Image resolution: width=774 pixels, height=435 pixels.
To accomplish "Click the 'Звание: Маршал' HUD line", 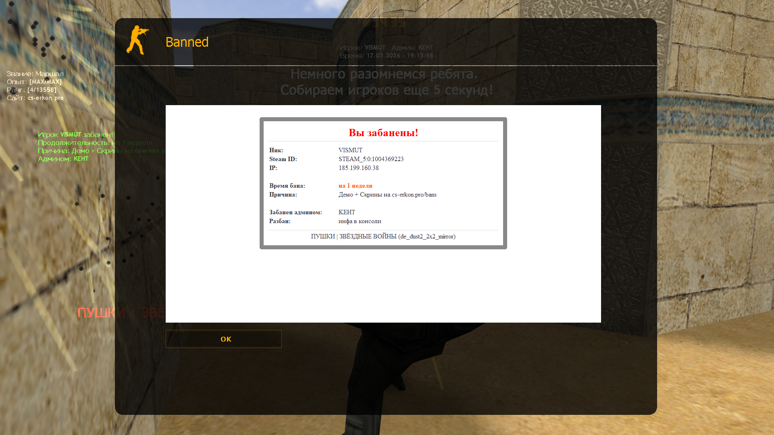I will [x=35, y=74].
